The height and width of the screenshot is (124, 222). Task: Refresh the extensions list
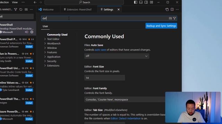click(x=21, y=9)
